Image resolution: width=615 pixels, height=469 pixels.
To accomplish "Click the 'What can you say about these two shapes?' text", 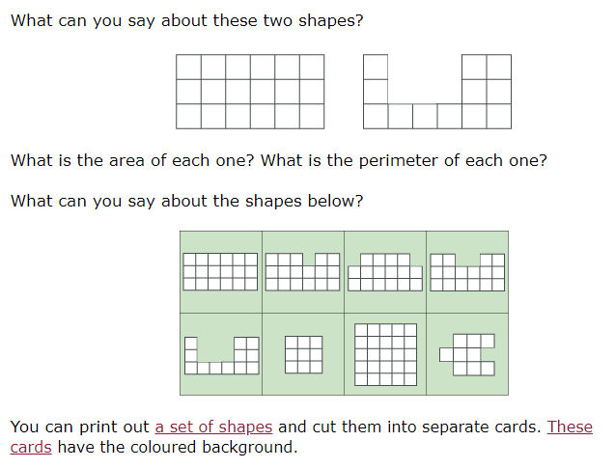I will pyautogui.click(x=187, y=20).
